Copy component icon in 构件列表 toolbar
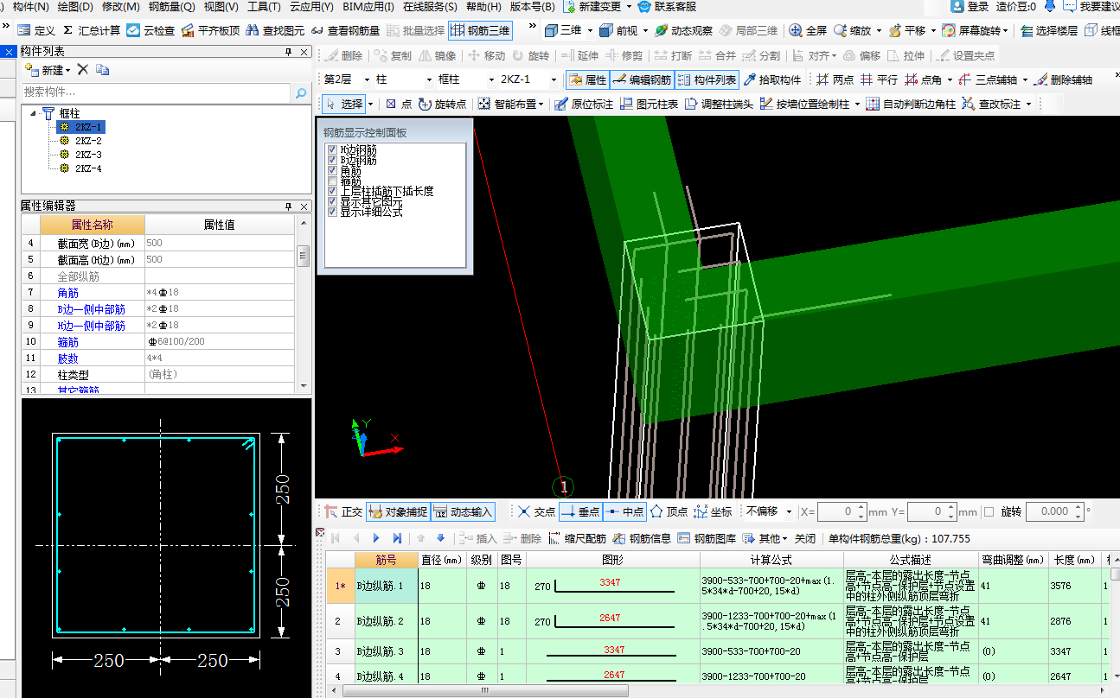 103,69
